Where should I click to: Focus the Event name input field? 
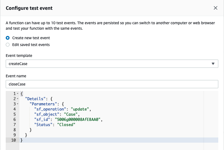coord(112,84)
